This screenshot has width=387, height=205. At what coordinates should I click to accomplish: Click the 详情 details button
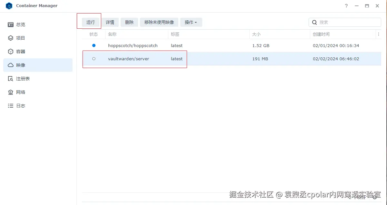point(110,22)
